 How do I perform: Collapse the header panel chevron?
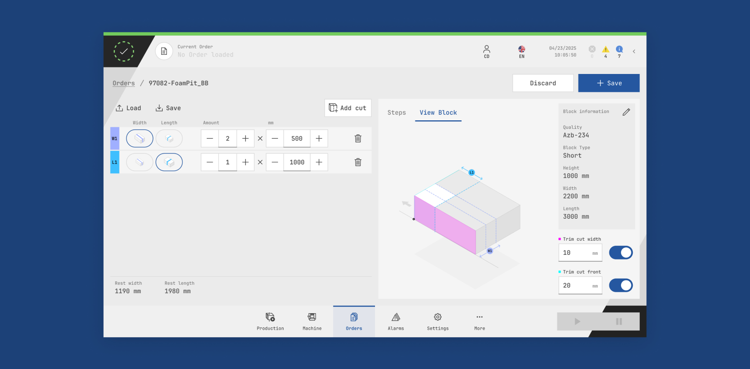pos(634,52)
